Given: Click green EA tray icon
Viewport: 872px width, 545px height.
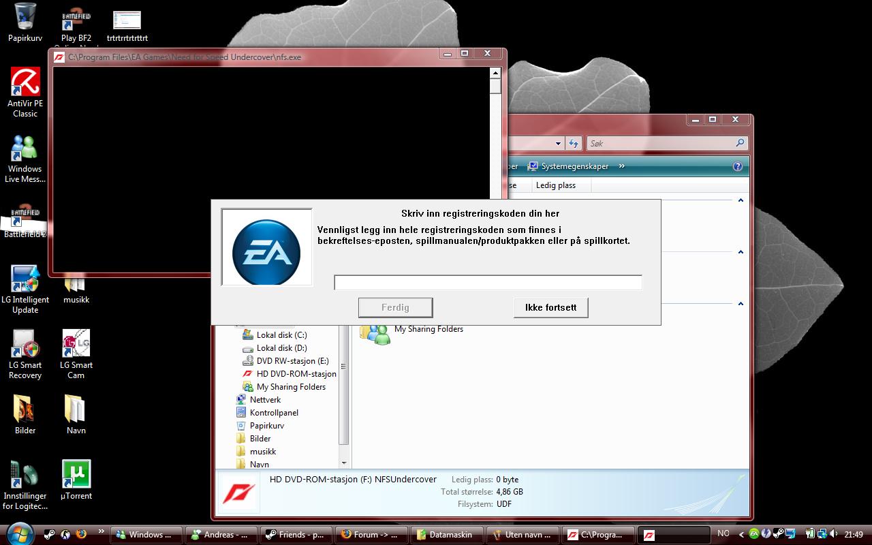Looking at the screenshot, I should pos(754,534).
